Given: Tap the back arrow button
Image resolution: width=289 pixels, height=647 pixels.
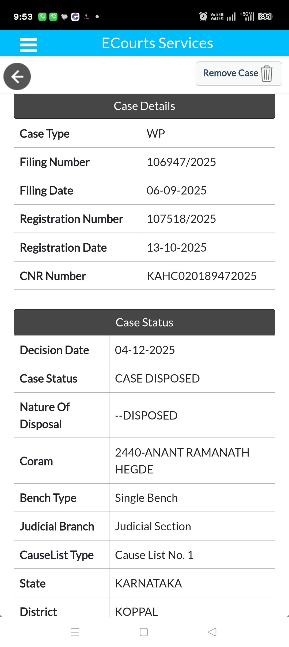Looking at the screenshot, I should click(x=17, y=77).
